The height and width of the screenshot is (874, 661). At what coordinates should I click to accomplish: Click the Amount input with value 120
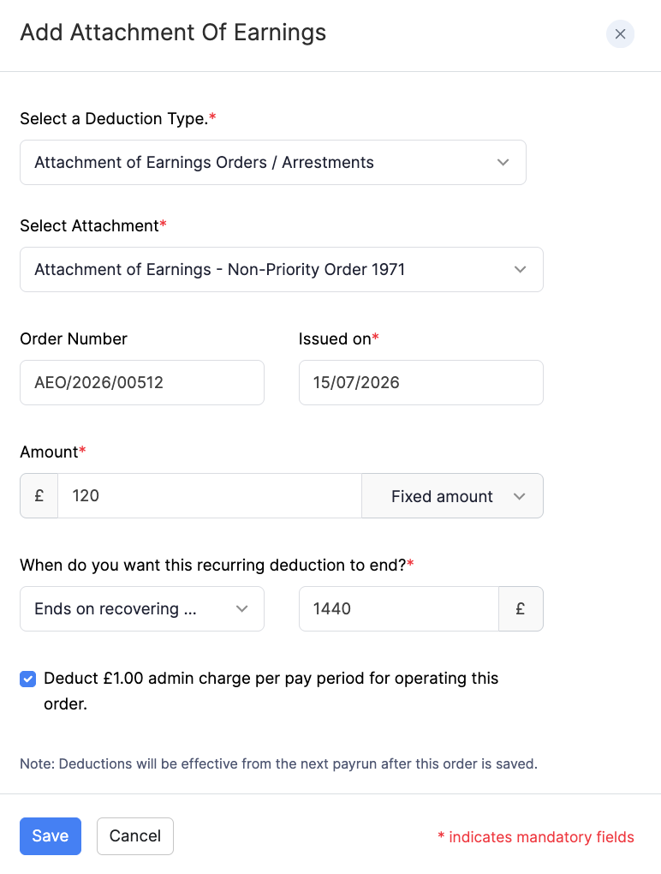coord(210,495)
